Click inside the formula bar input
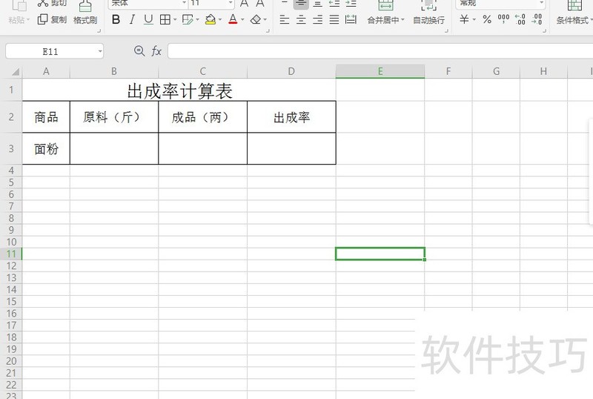The width and height of the screenshot is (593, 399). point(371,51)
